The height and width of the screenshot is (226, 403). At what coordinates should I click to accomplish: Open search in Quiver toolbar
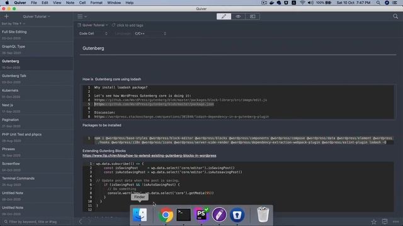point(395,16)
